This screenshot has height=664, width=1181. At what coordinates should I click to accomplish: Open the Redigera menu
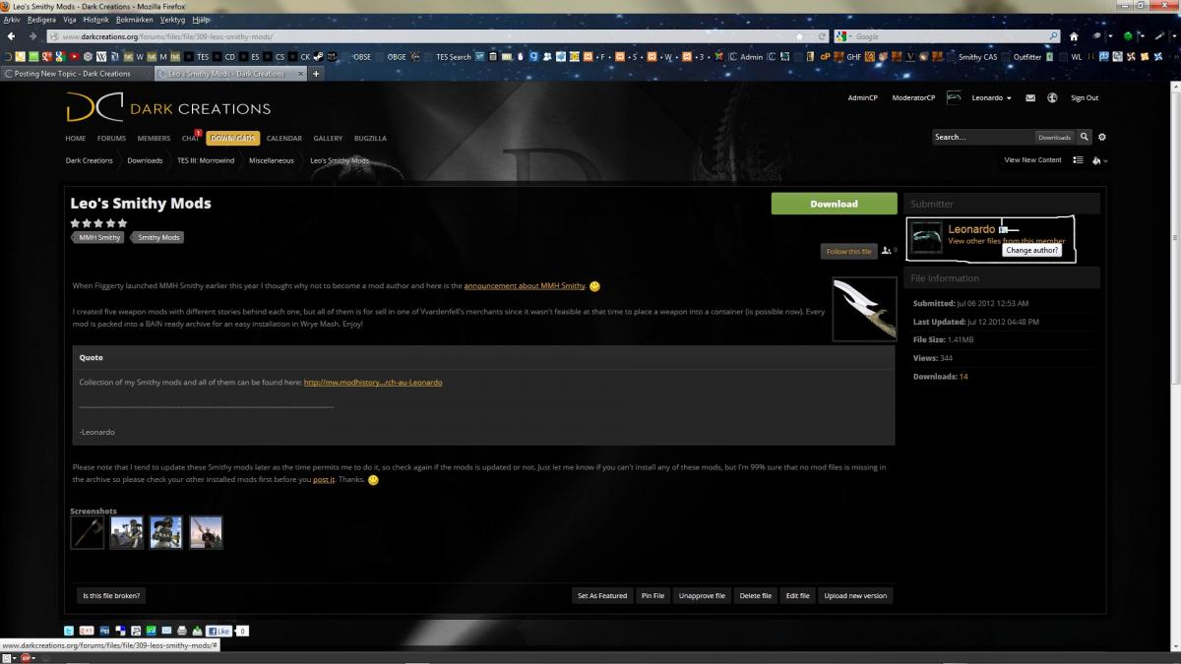click(x=41, y=19)
